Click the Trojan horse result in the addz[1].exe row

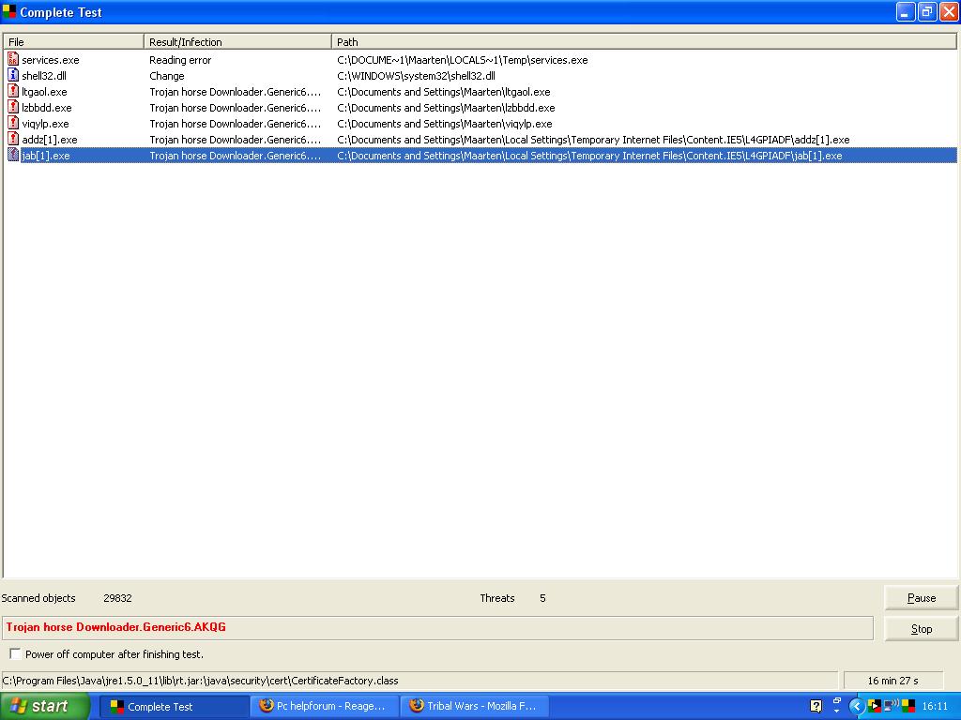tap(236, 140)
